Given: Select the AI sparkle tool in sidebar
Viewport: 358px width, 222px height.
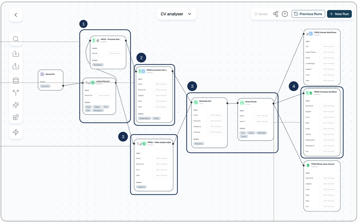Looking at the screenshot, I should (x=16, y=105).
